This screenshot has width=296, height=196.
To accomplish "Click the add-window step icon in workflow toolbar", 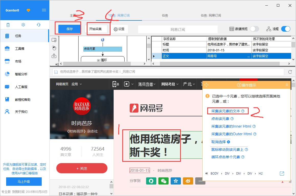I will click(54, 40).
